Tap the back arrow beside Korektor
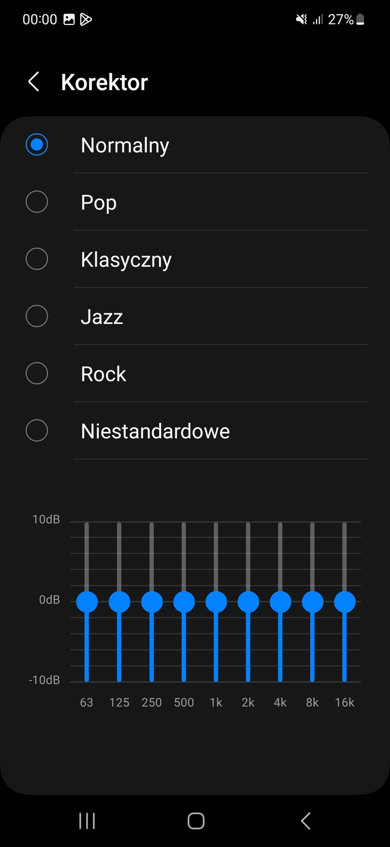 coord(34,82)
